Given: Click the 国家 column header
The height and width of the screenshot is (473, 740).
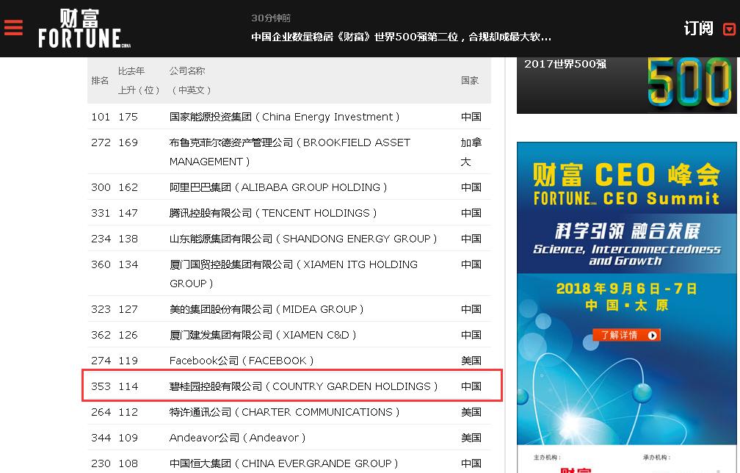Looking at the screenshot, I should (470, 81).
